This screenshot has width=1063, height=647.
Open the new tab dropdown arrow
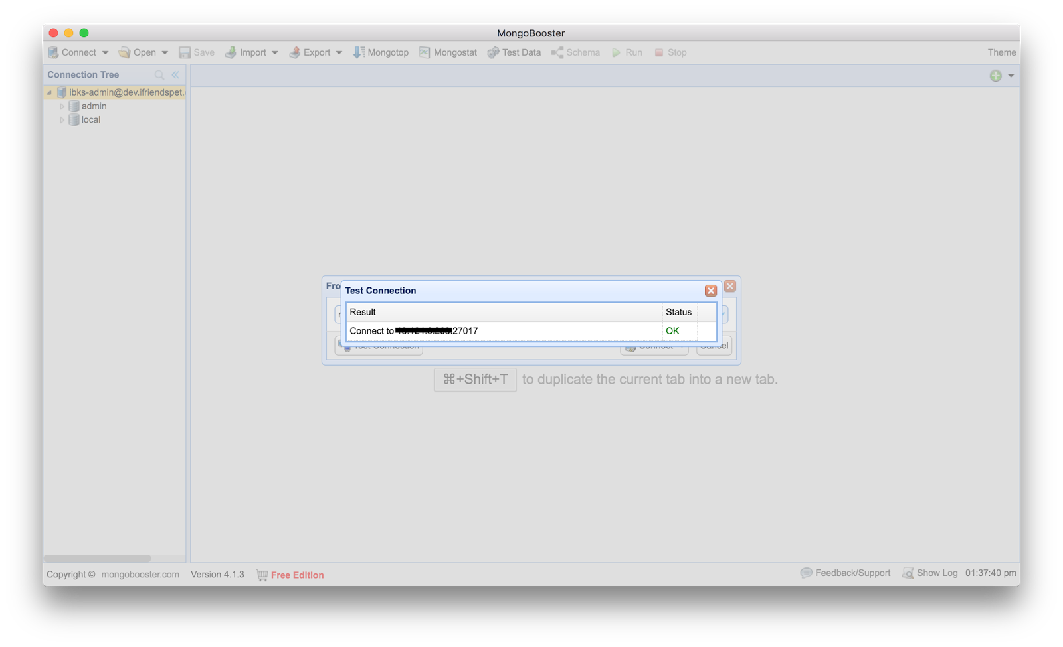[x=1011, y=76]
